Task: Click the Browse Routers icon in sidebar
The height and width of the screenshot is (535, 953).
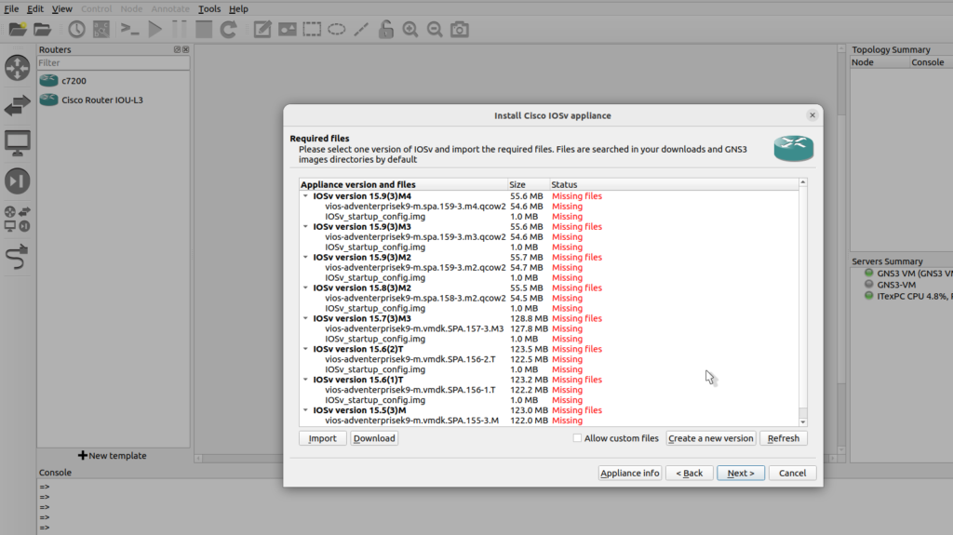Action: pos(18,68)
